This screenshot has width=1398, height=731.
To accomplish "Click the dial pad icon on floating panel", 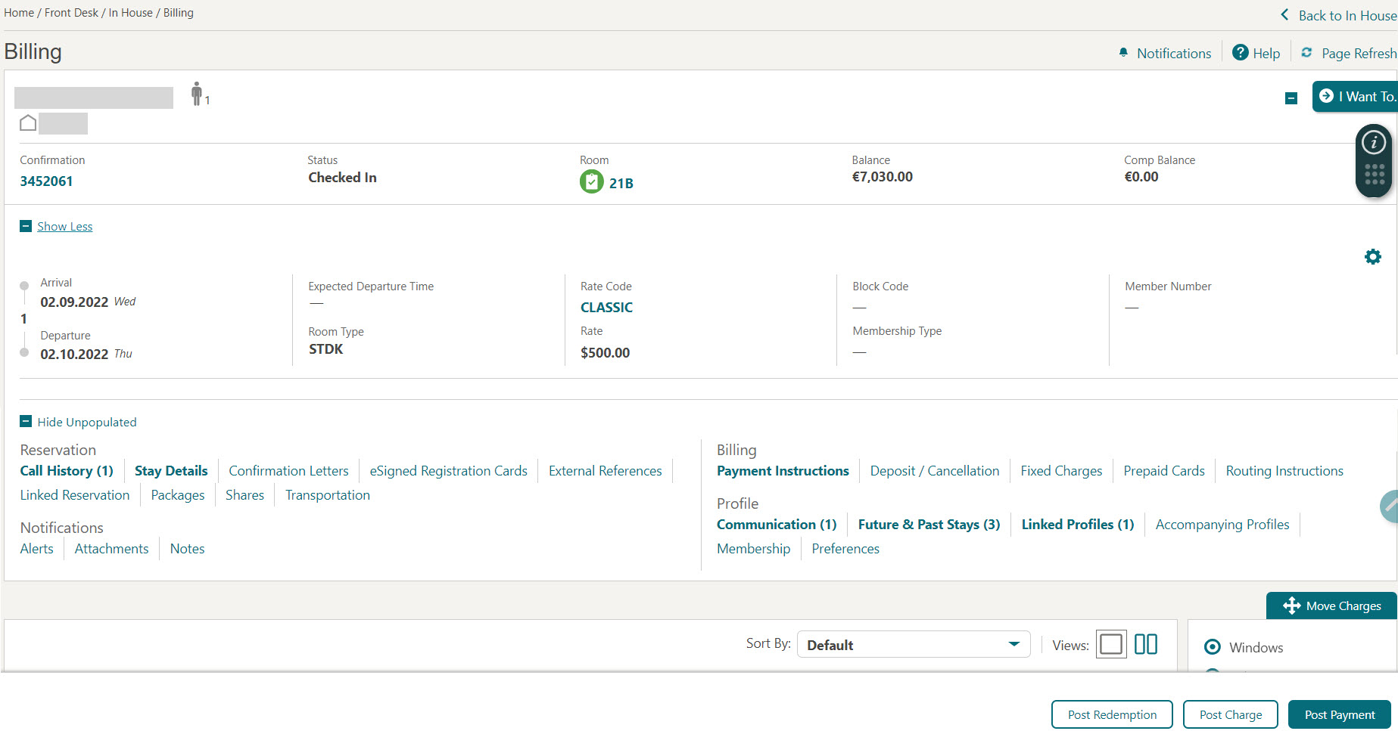I will [x=1373, y=175].
